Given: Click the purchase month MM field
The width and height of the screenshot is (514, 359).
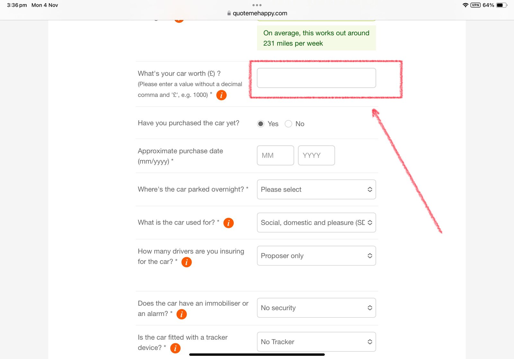Looking at the screenshot, I should pyautogui.click(x=275, y=155).
